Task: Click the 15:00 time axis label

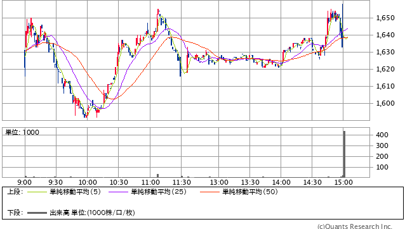Action: (x=343, y=182)
